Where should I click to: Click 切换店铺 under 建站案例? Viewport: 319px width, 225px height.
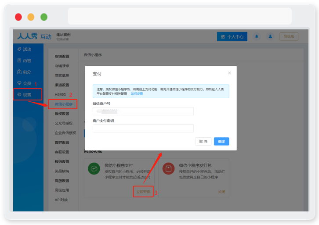[62, 39]
